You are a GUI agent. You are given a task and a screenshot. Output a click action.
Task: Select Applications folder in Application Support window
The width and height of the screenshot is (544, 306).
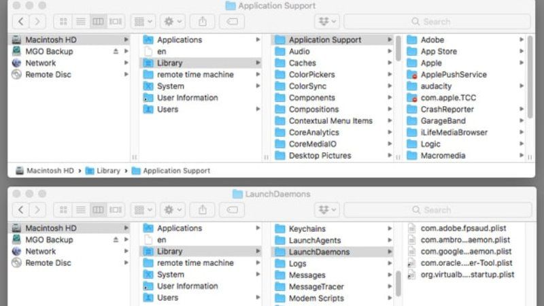click(x=201, y=40)
